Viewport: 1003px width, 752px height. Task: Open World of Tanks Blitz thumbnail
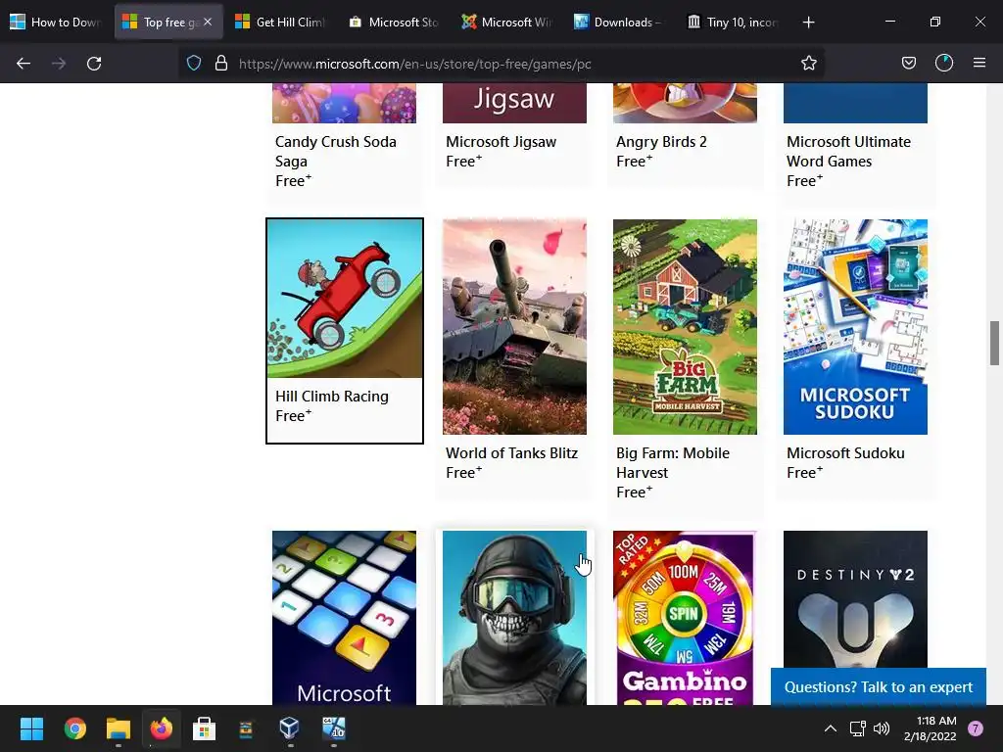(514, 327)
